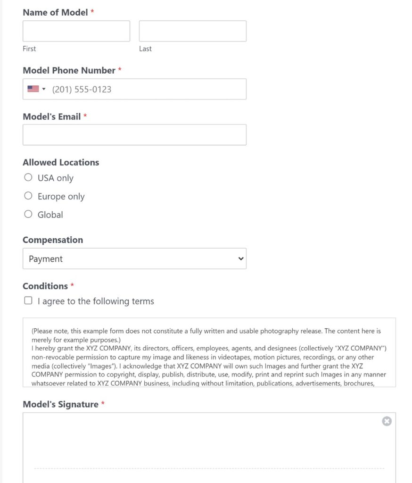Click the dotted signature baseline
This screenshot has width=412, height=483.
[207, 468]
